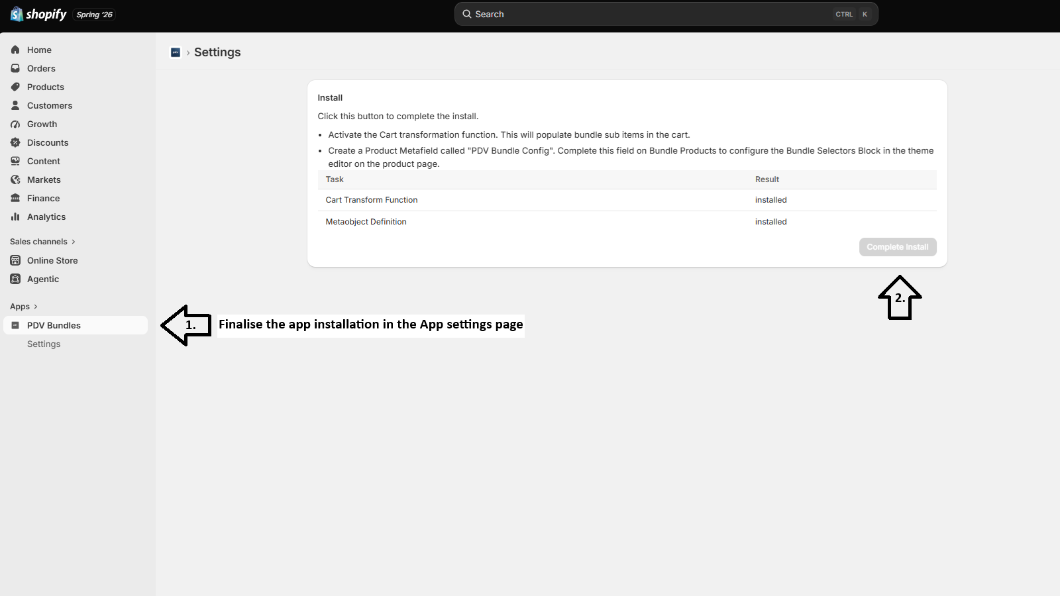Click the 'Activate the Cart transformation function' bullet
Image resolution: width=1060 pixels, height=596 pixels.
pos(509,134)
